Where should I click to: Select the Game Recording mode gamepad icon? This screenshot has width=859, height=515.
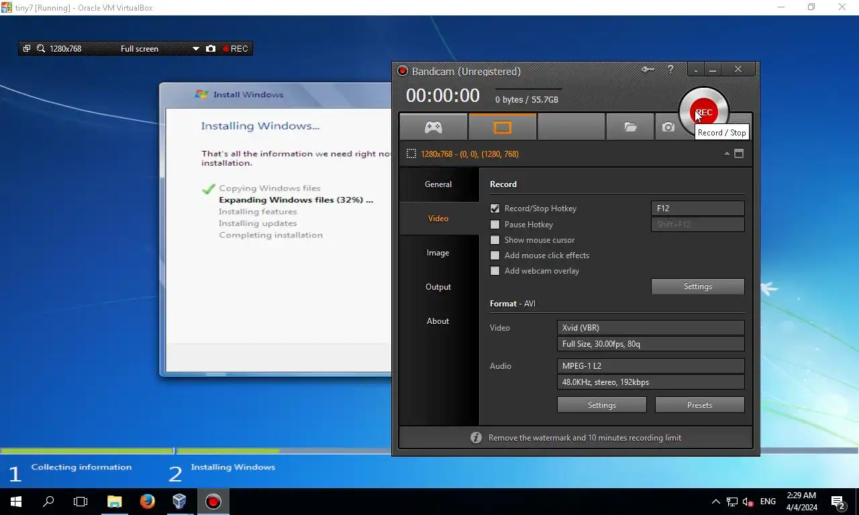coord(434,127)
